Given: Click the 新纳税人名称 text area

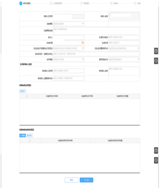Looking at the screenshot, I should click(x=124, y=71).
